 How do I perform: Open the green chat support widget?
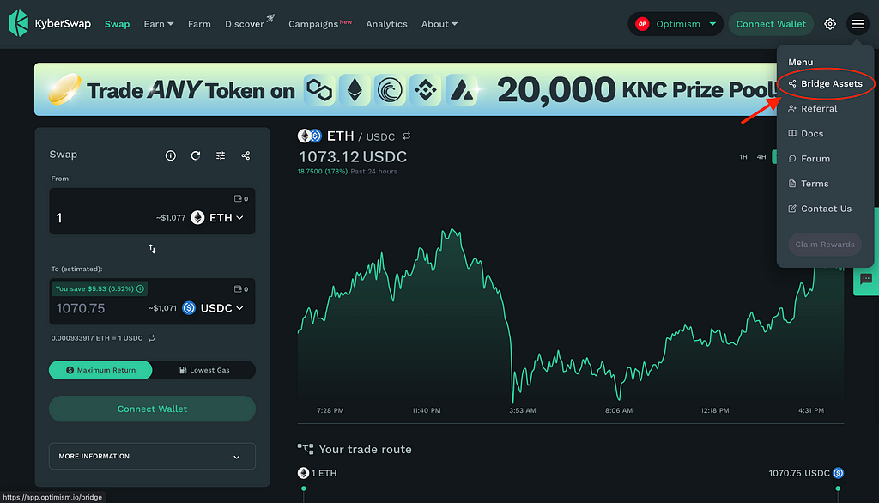[x=866, y=279]
